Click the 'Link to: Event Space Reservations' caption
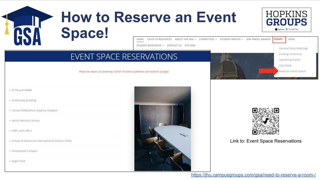The width and height of the screenshot is (320, 180). coord(266,141)
